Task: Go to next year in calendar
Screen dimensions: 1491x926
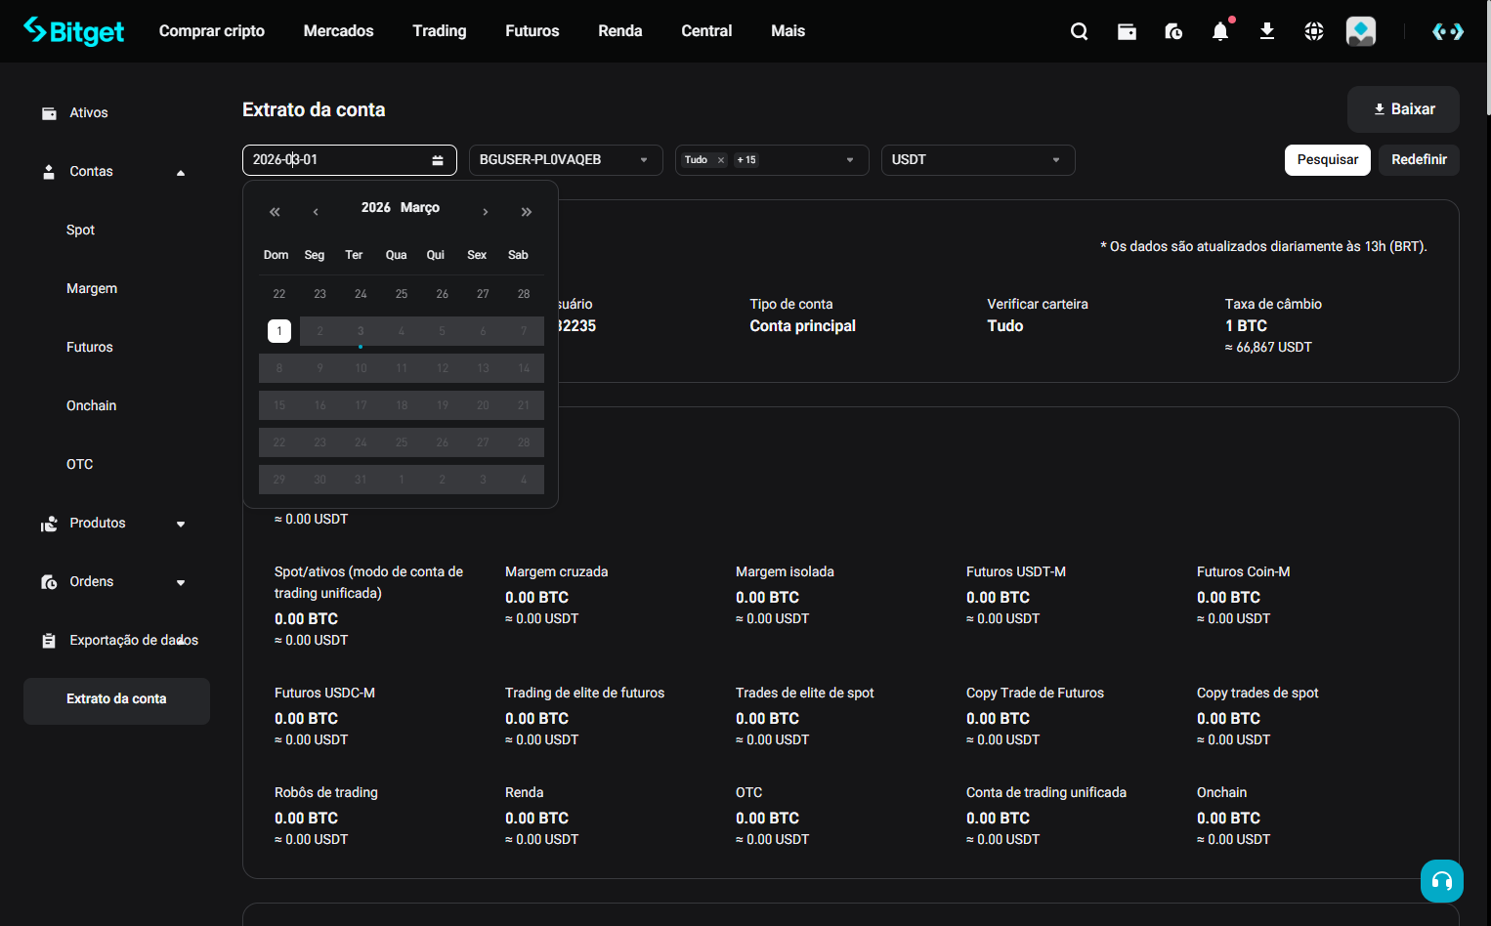Action: pyautogui.click(x=527, y=212)
